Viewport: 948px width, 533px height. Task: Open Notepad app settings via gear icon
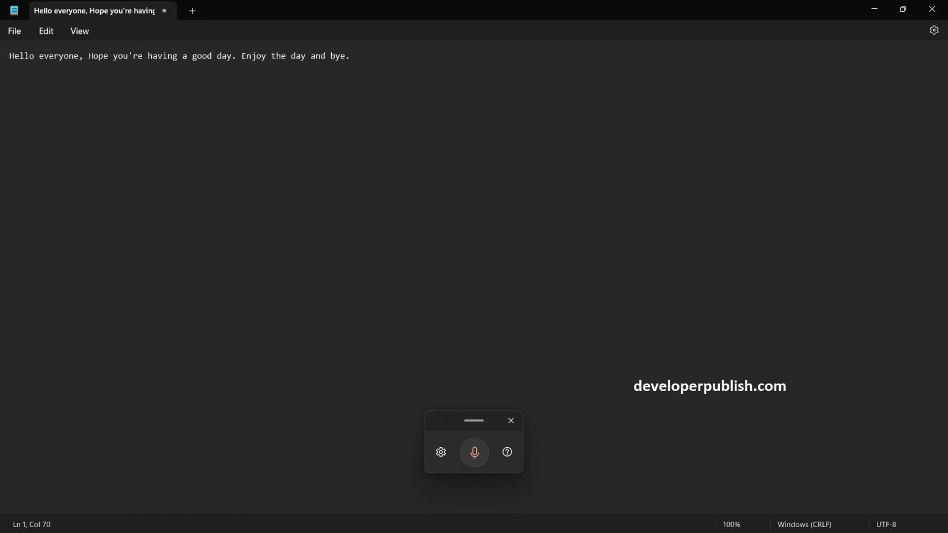pos(934,30)
